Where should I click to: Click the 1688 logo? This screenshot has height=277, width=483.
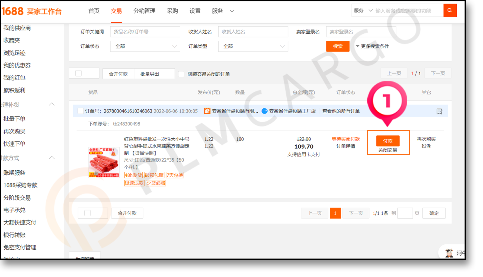(13, 11)
